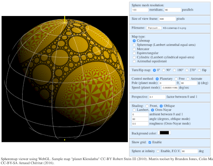Select the Equirectangular map type

[x=134, y=53]
